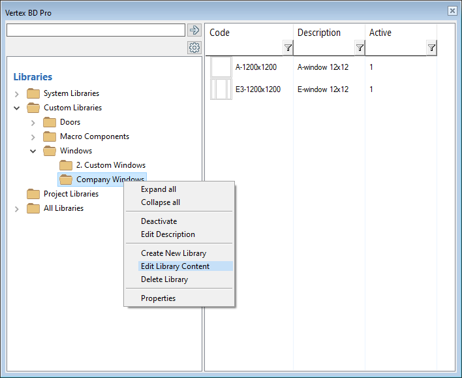Select the A-1200x1200 window thumbnail
The height and width of the screenshot is (378, 462).
221,67
